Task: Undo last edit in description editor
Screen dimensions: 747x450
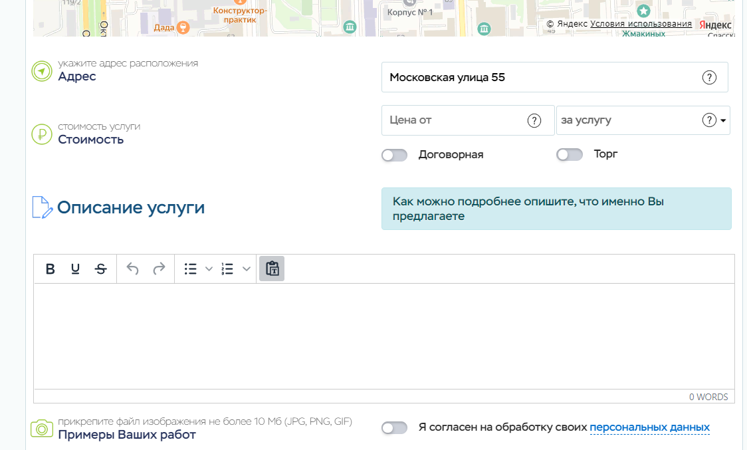Action: [133, 269]
